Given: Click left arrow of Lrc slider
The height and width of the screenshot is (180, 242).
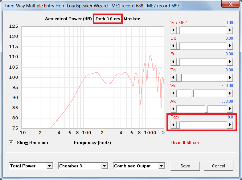Looking at the screenshot, I should [174, 46].
